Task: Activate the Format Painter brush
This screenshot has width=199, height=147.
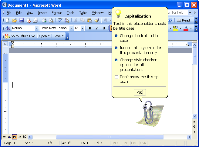Action: pyautogui.click(x=97, y=20)
